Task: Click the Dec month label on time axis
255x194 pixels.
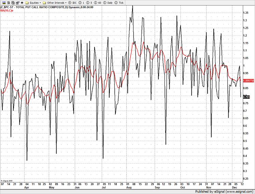Action: coord(234,188)
